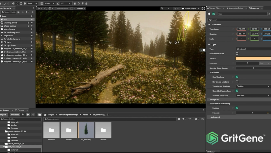
Task: Toggle the grid snapping icon
Action: pyautogui.click(x=42, y=3)
